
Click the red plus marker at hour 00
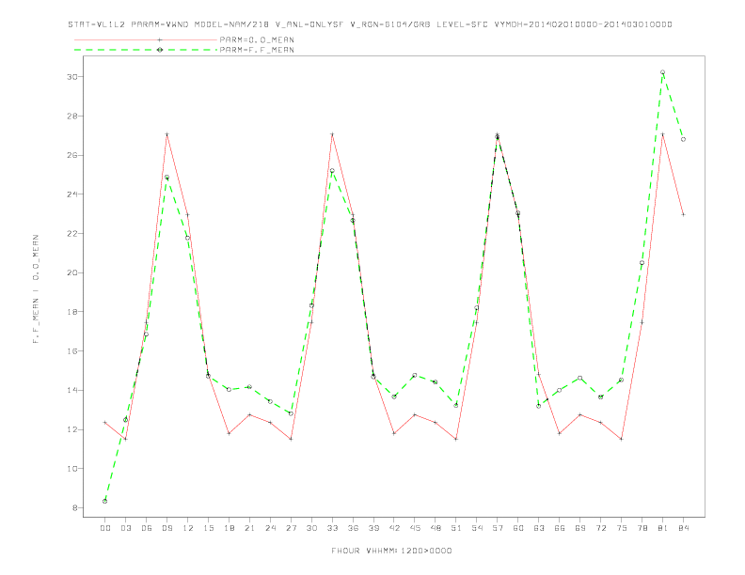click(x=105, y=422)
